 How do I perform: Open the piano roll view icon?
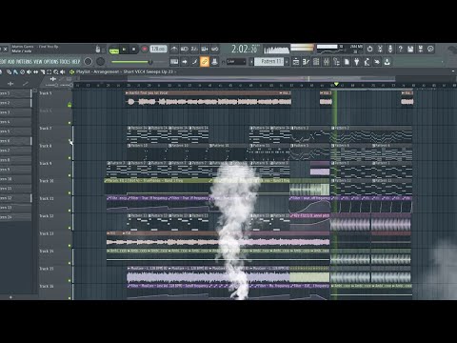tap(307, 62)
